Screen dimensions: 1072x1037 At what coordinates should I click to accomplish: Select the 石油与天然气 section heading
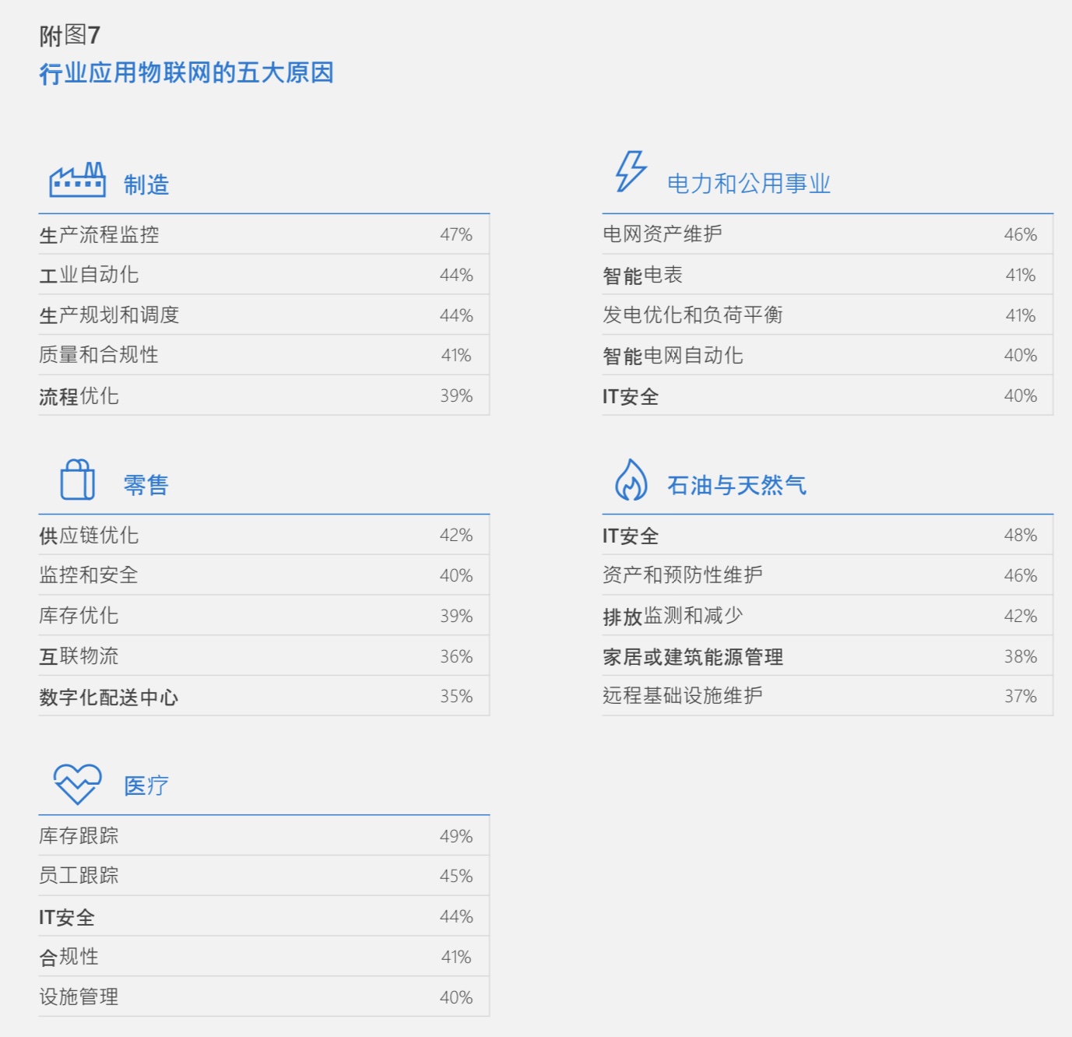pyautogui.click(x=736, y=486)
